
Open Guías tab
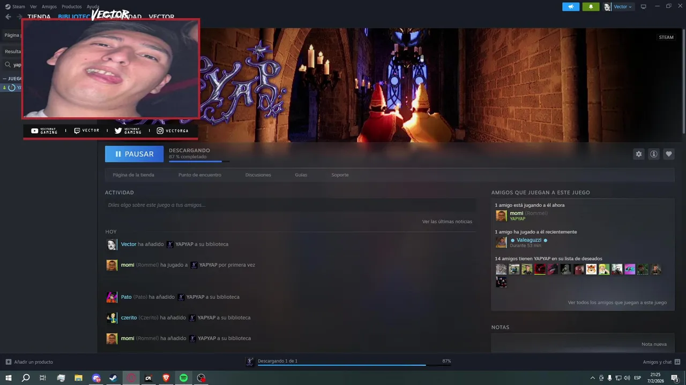point(301,175)
